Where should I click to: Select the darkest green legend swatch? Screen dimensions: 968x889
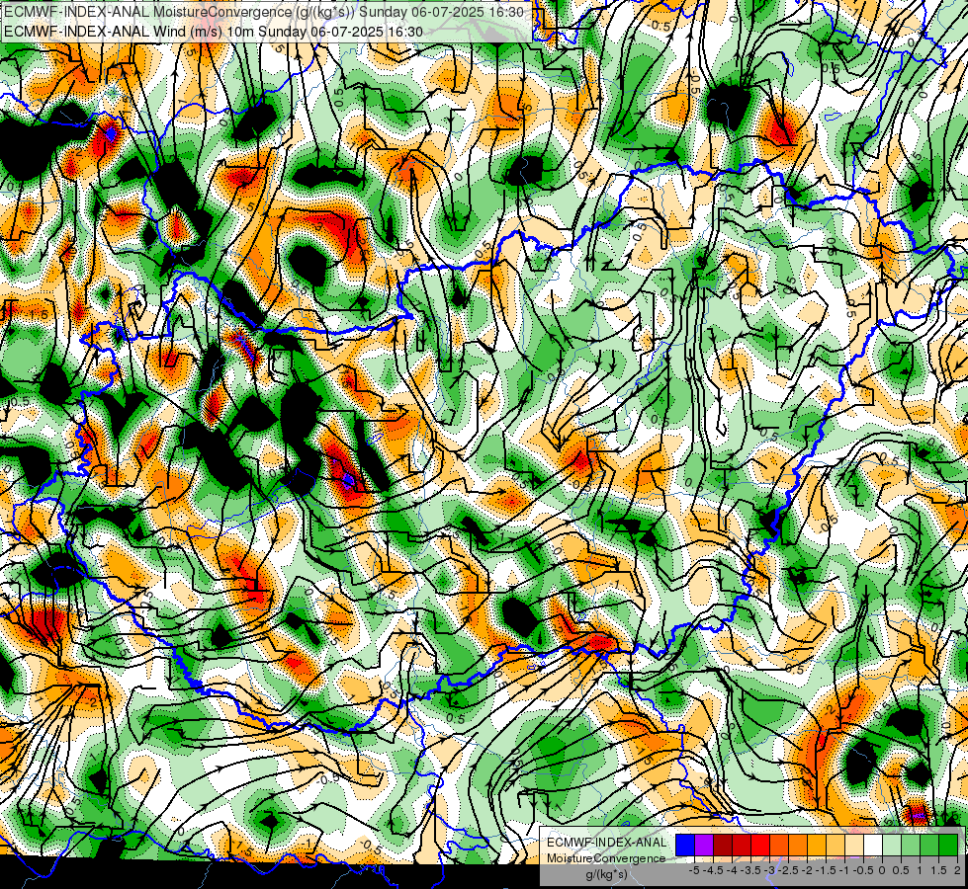pyautogui.click(x=948, y=846)
